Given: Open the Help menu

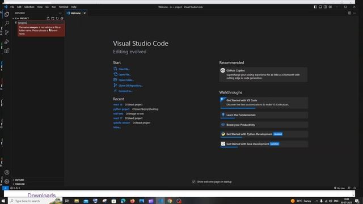Looking at the screenshot, I should pos(74,7).
